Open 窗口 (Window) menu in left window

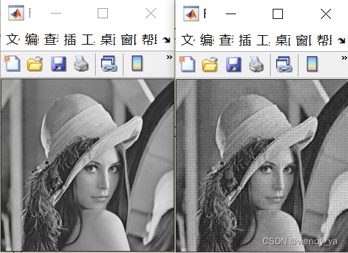point(128,39)
